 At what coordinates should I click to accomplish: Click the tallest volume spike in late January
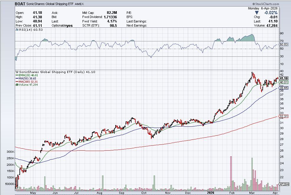tap(231, 173)
